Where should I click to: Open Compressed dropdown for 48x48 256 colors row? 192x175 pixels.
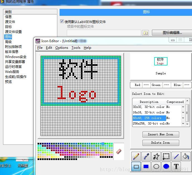[183, 118]
